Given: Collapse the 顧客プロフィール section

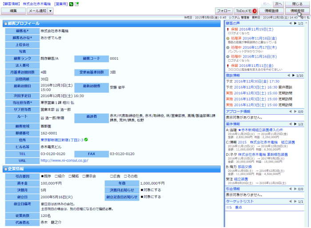Looking at the screenshot, I should 5,23.
